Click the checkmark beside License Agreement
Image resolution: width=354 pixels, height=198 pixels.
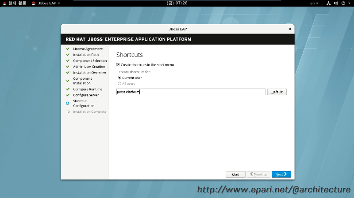click(x=68, y=49)
